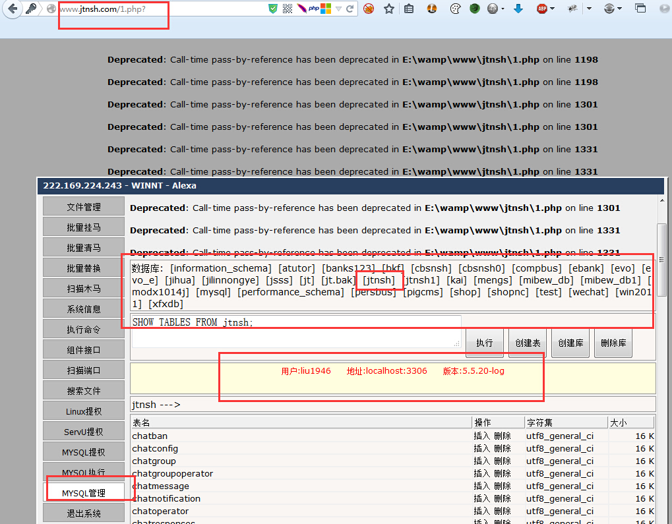The height and width of the screenshot is (524, 672).
Task: Click the 删除库 button
Action: click(613, 343)
